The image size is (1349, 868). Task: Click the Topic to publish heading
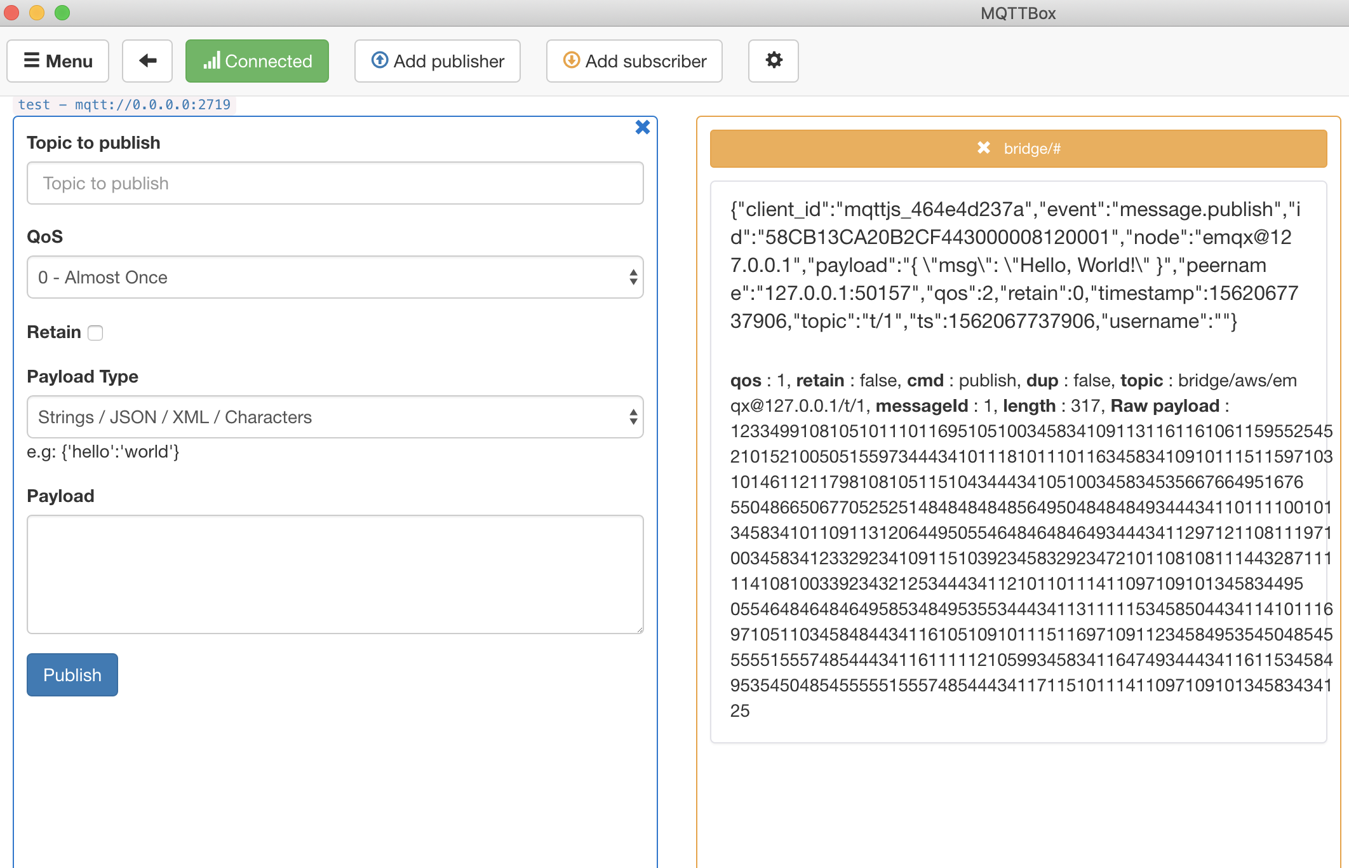93,142
